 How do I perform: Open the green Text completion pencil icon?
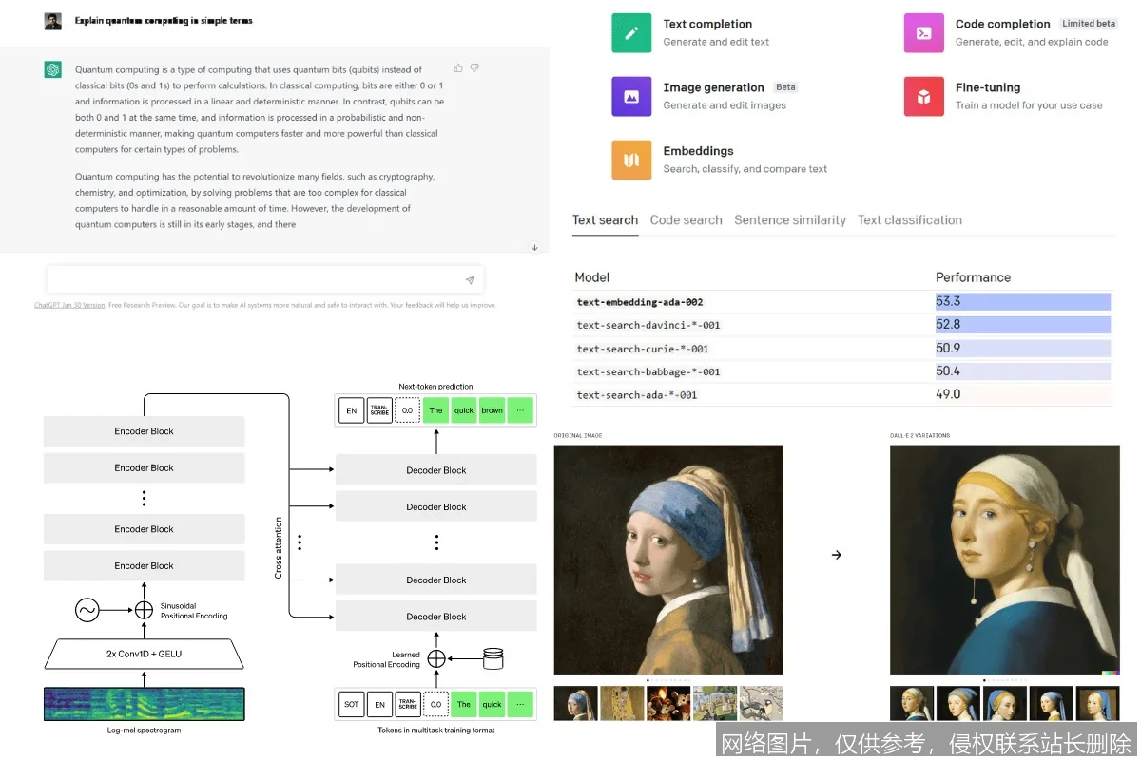[631, 33]
